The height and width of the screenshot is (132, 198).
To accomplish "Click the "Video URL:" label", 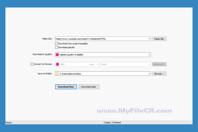I will pos(47,39).
